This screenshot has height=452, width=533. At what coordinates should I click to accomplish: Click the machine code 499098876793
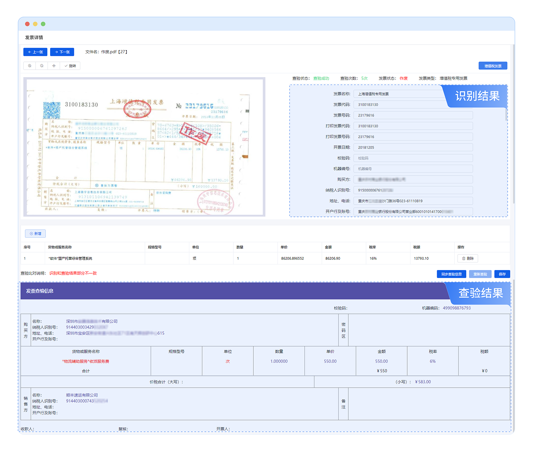(457, 308)
